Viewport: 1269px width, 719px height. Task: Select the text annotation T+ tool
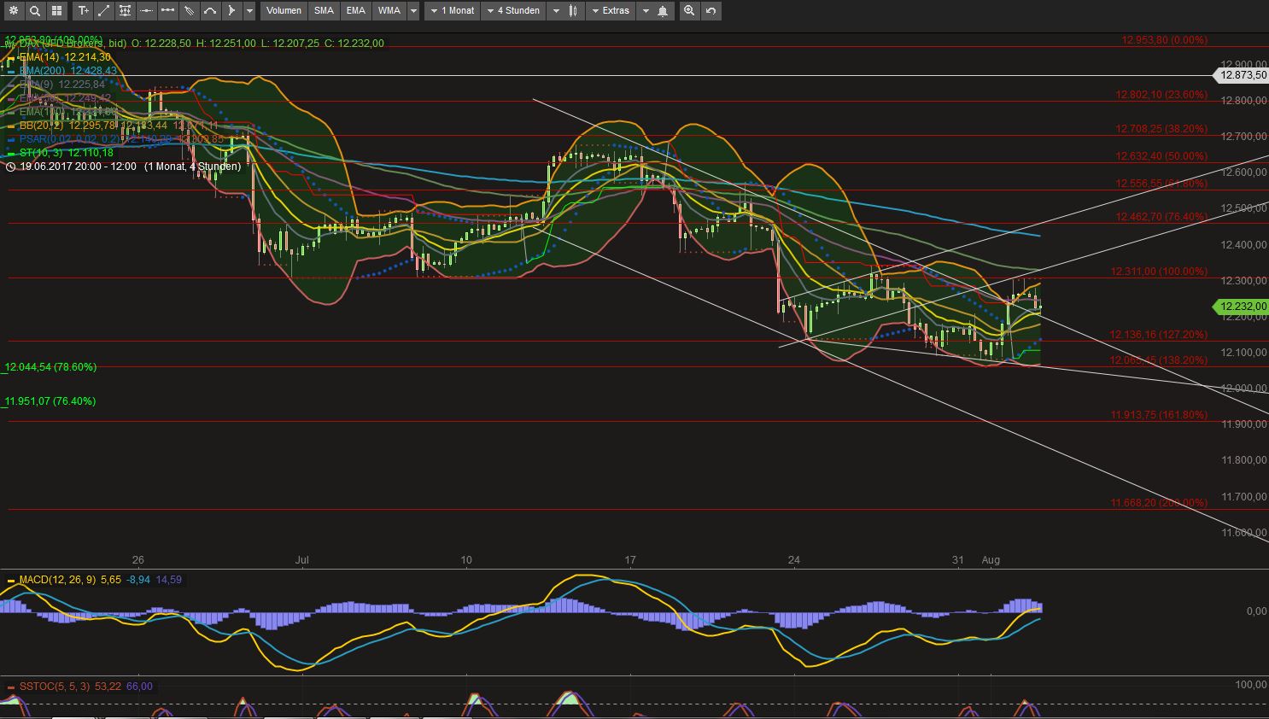tap(83, 10)
